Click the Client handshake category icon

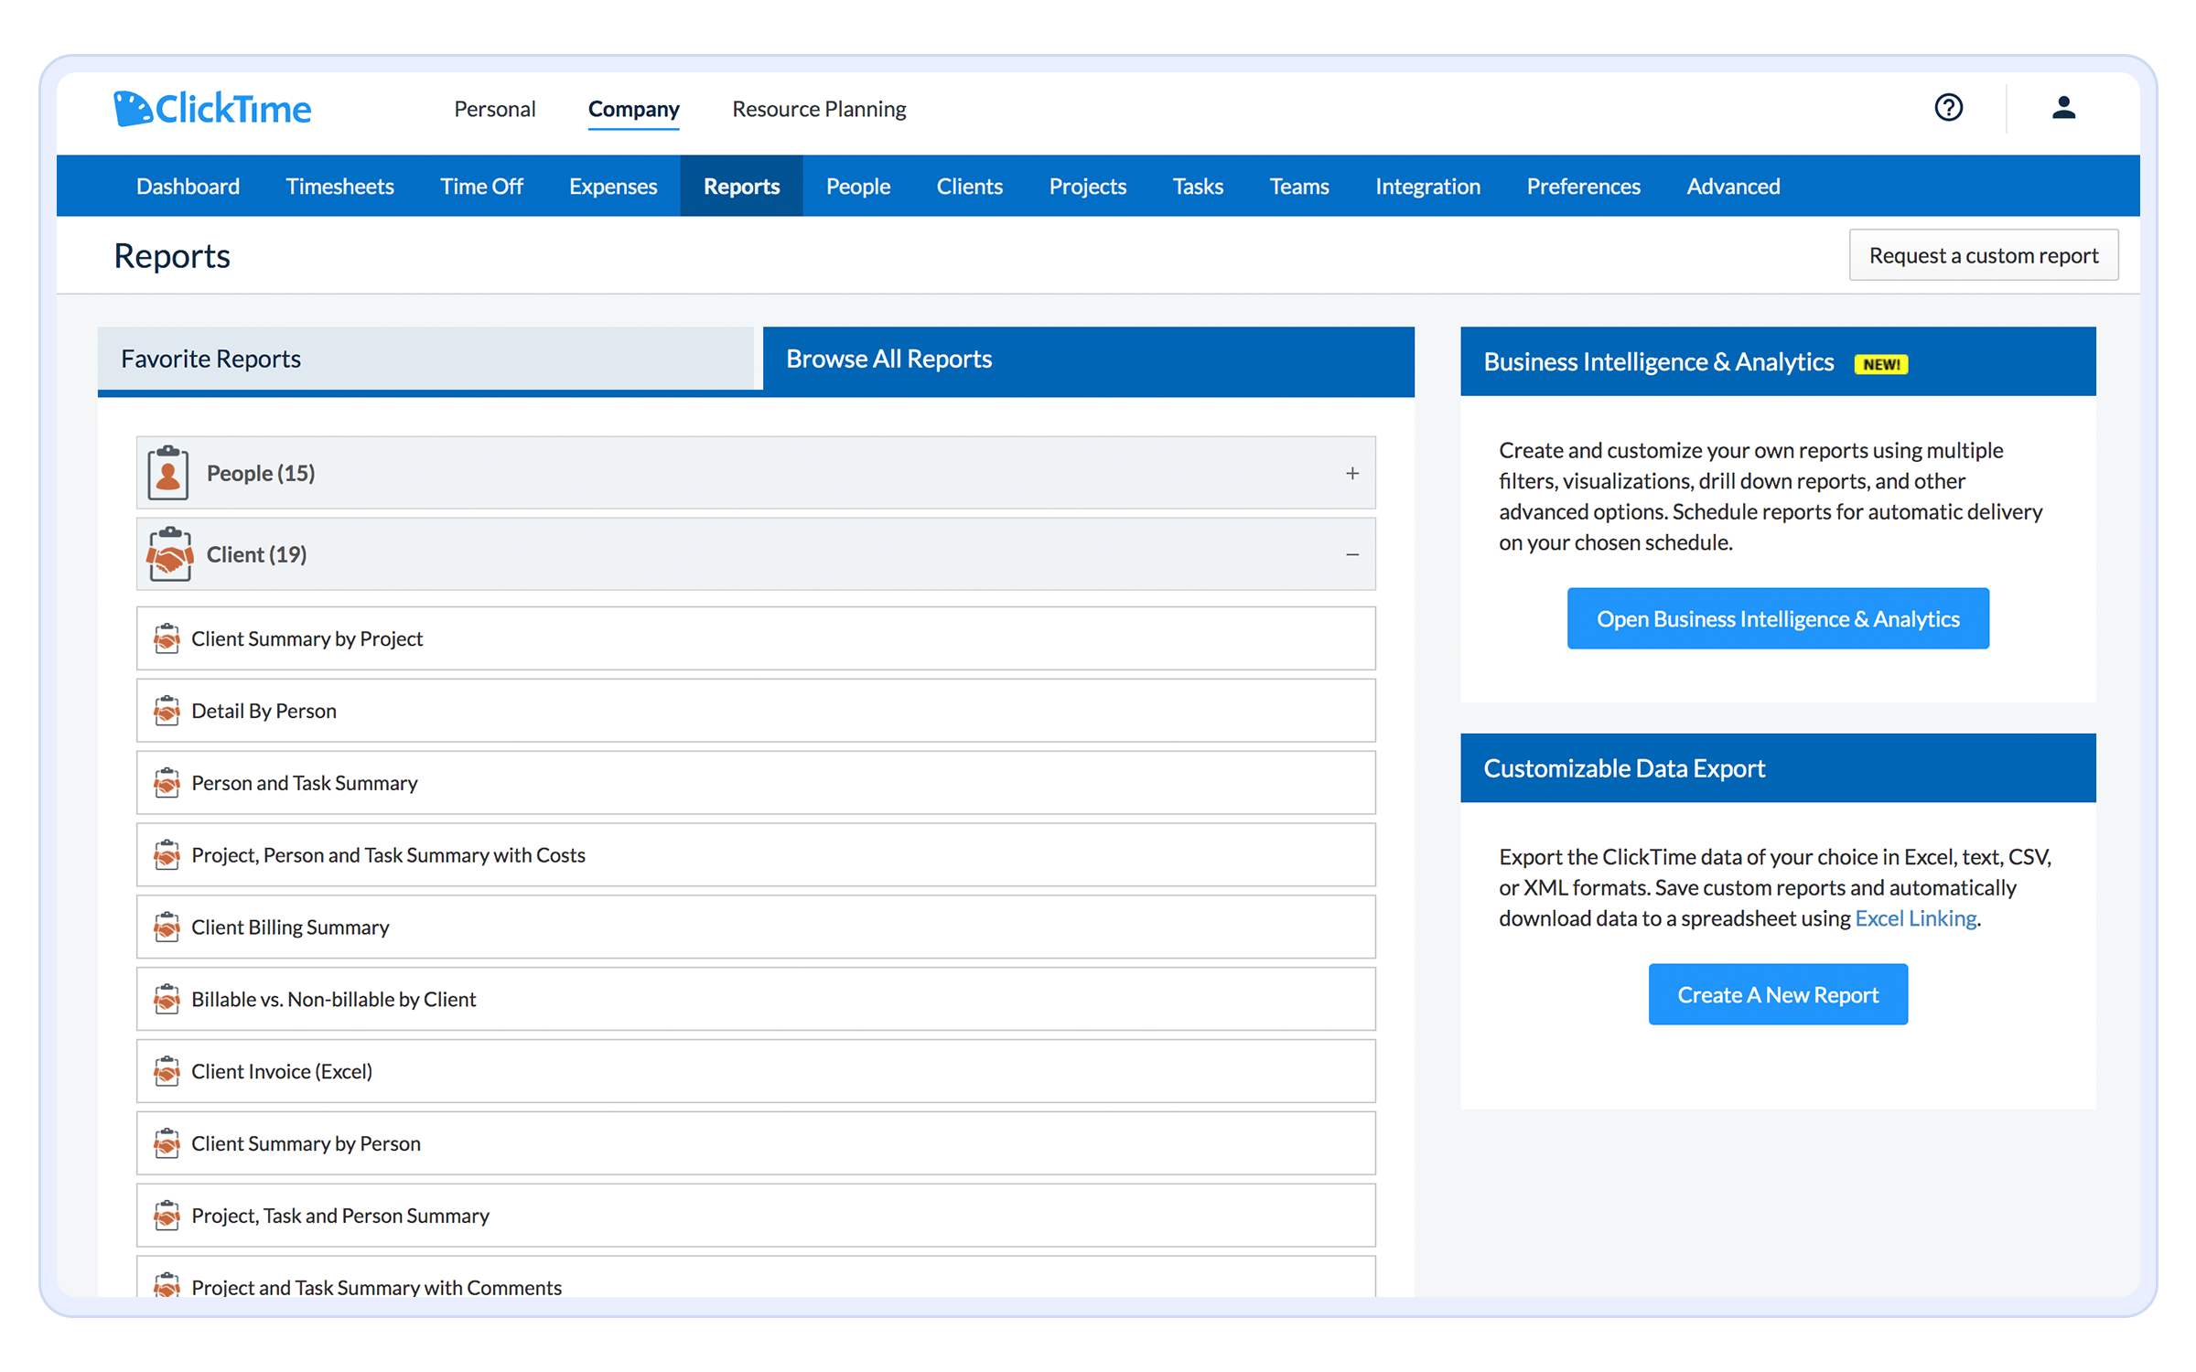point(170,554)
